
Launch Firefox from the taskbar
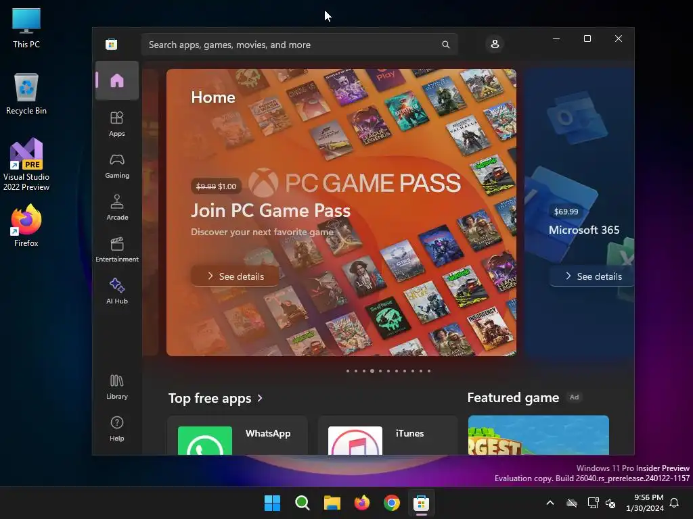362,503
